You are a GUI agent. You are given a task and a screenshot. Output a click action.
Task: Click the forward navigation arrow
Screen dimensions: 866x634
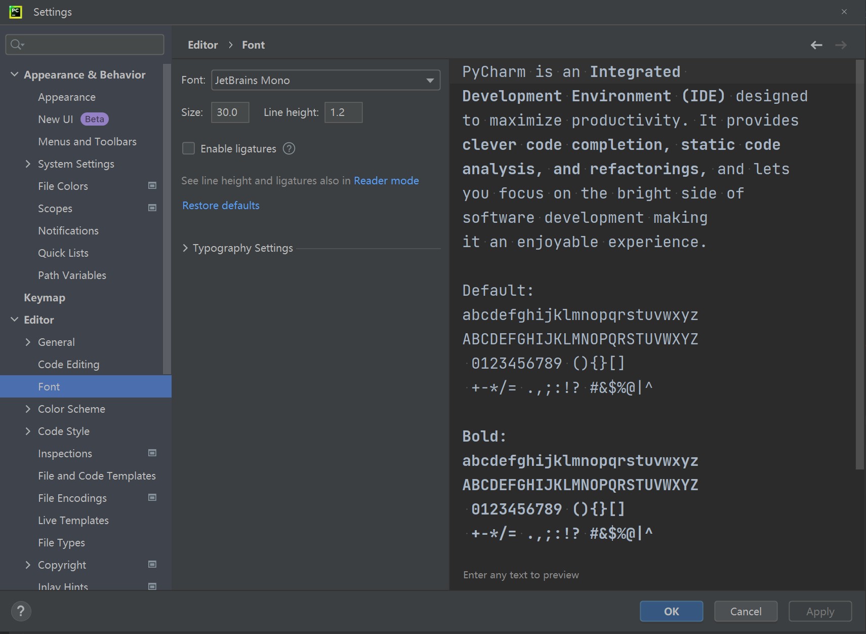click(841, 45)
